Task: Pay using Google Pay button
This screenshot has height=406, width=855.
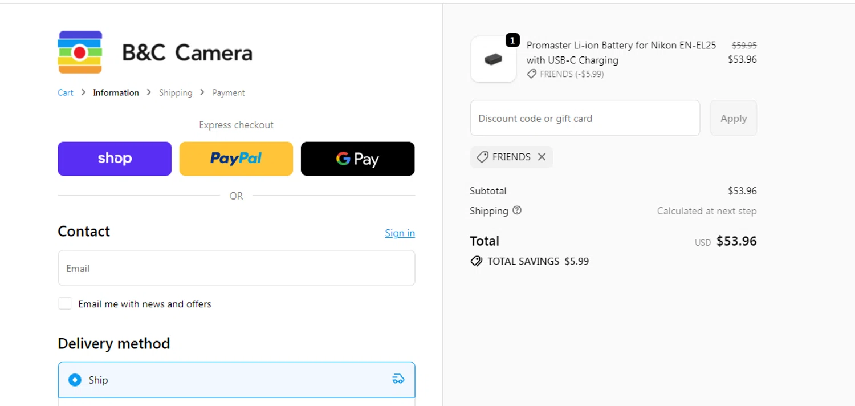Action: point(357,159)
